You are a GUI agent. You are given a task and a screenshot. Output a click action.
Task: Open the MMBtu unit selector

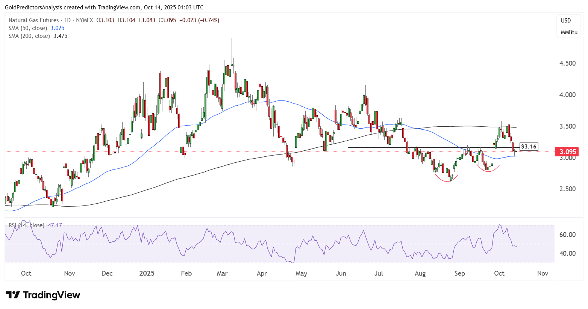tap(569, 32)
